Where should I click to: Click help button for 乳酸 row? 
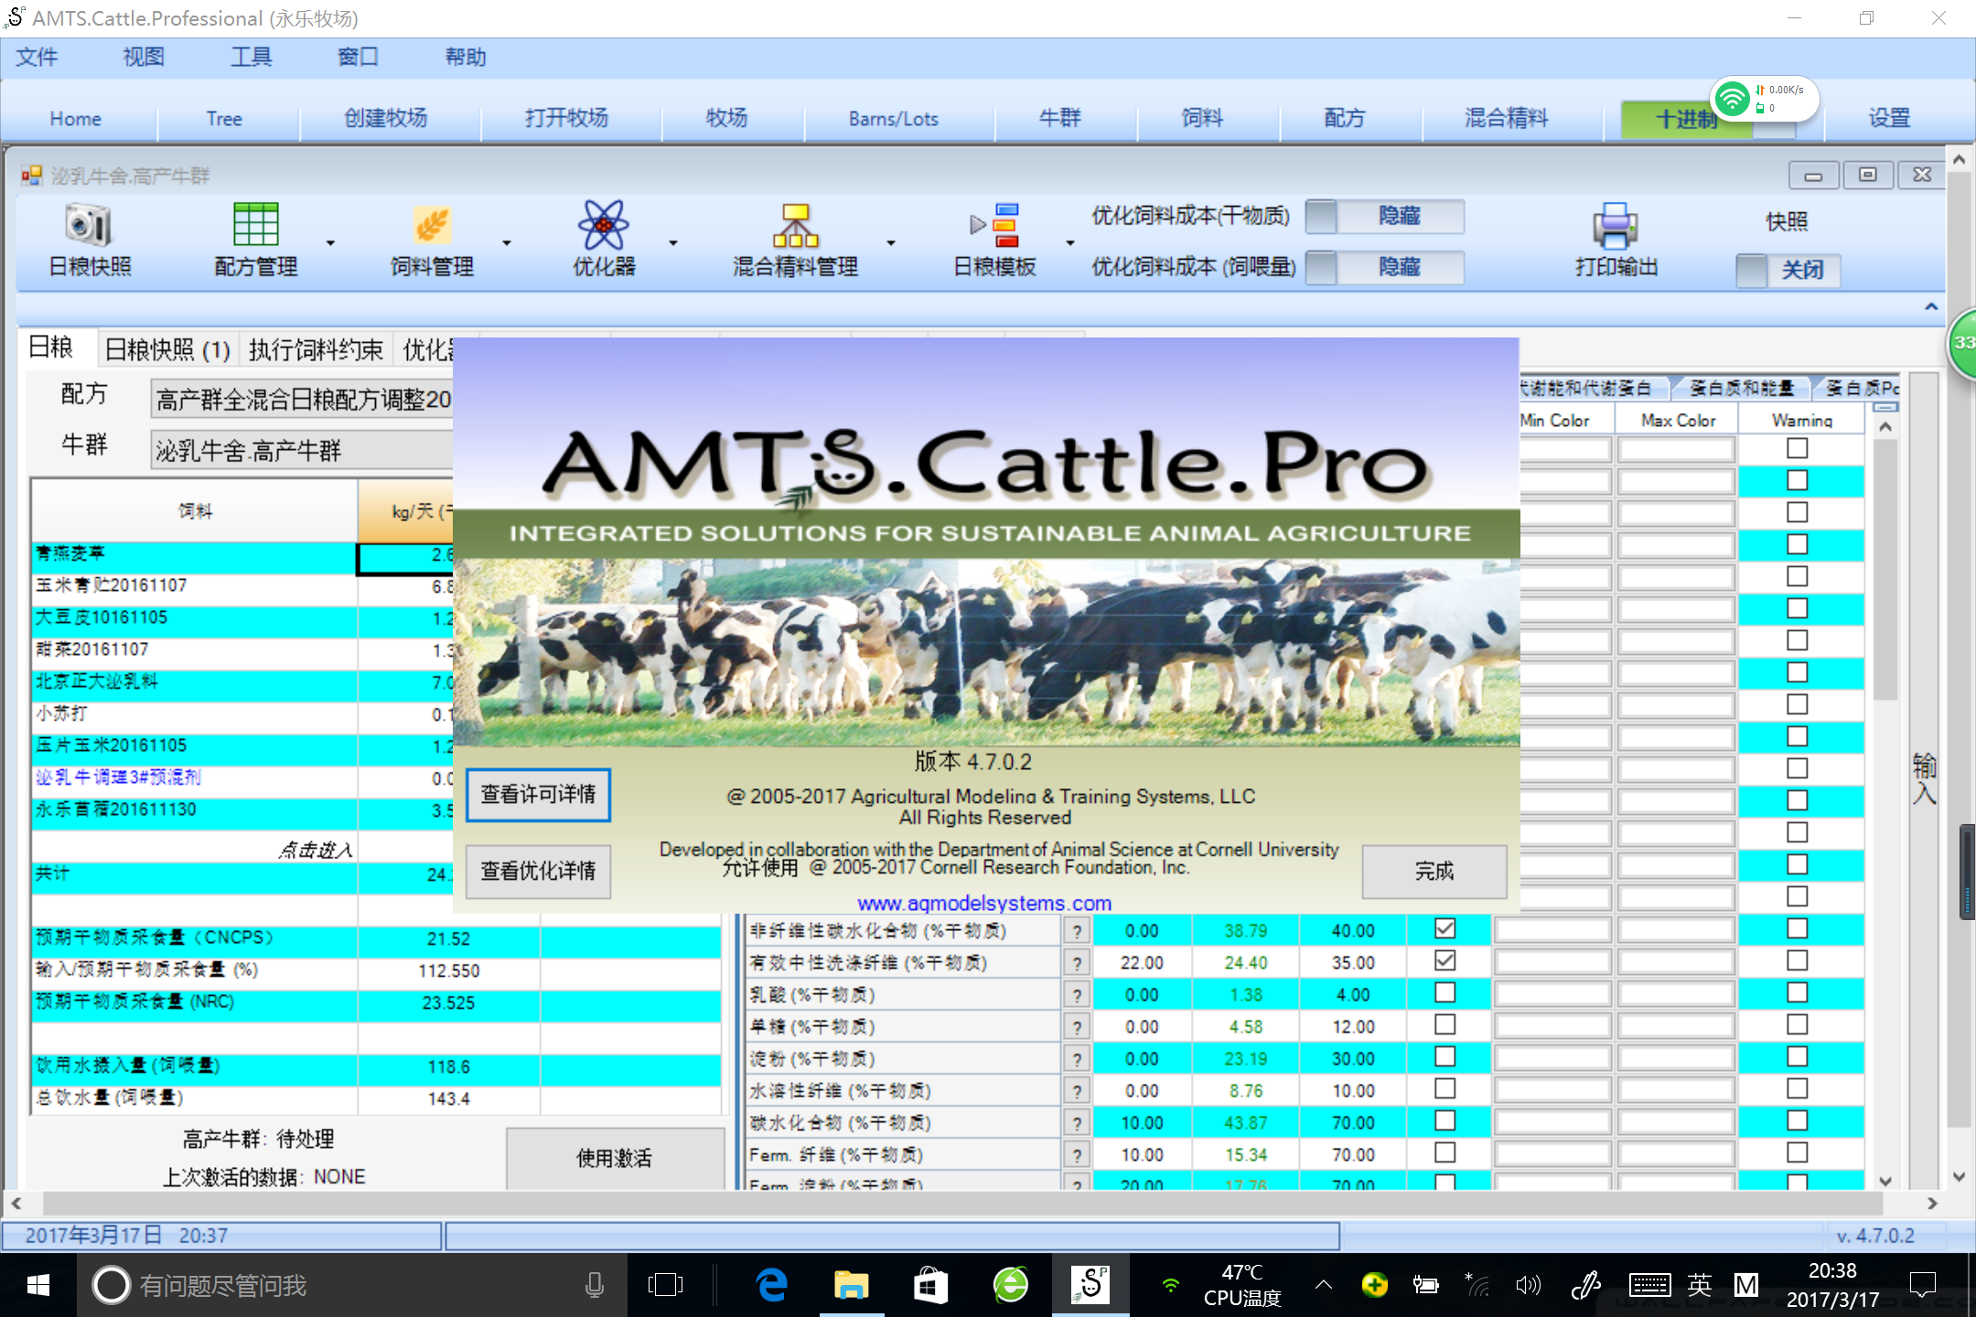(x=1077, y=995)
